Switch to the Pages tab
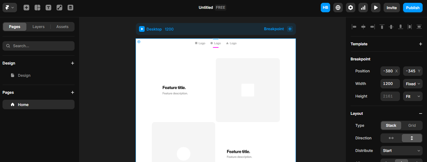The height and width of the screenshot is (162, 427). (15, 27)
